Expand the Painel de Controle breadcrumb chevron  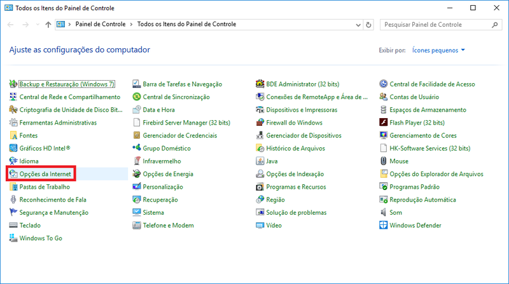pos(131,25)
